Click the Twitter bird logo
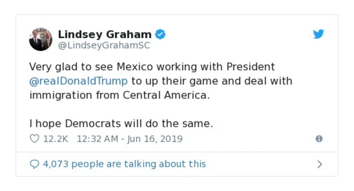 (319, 34)
